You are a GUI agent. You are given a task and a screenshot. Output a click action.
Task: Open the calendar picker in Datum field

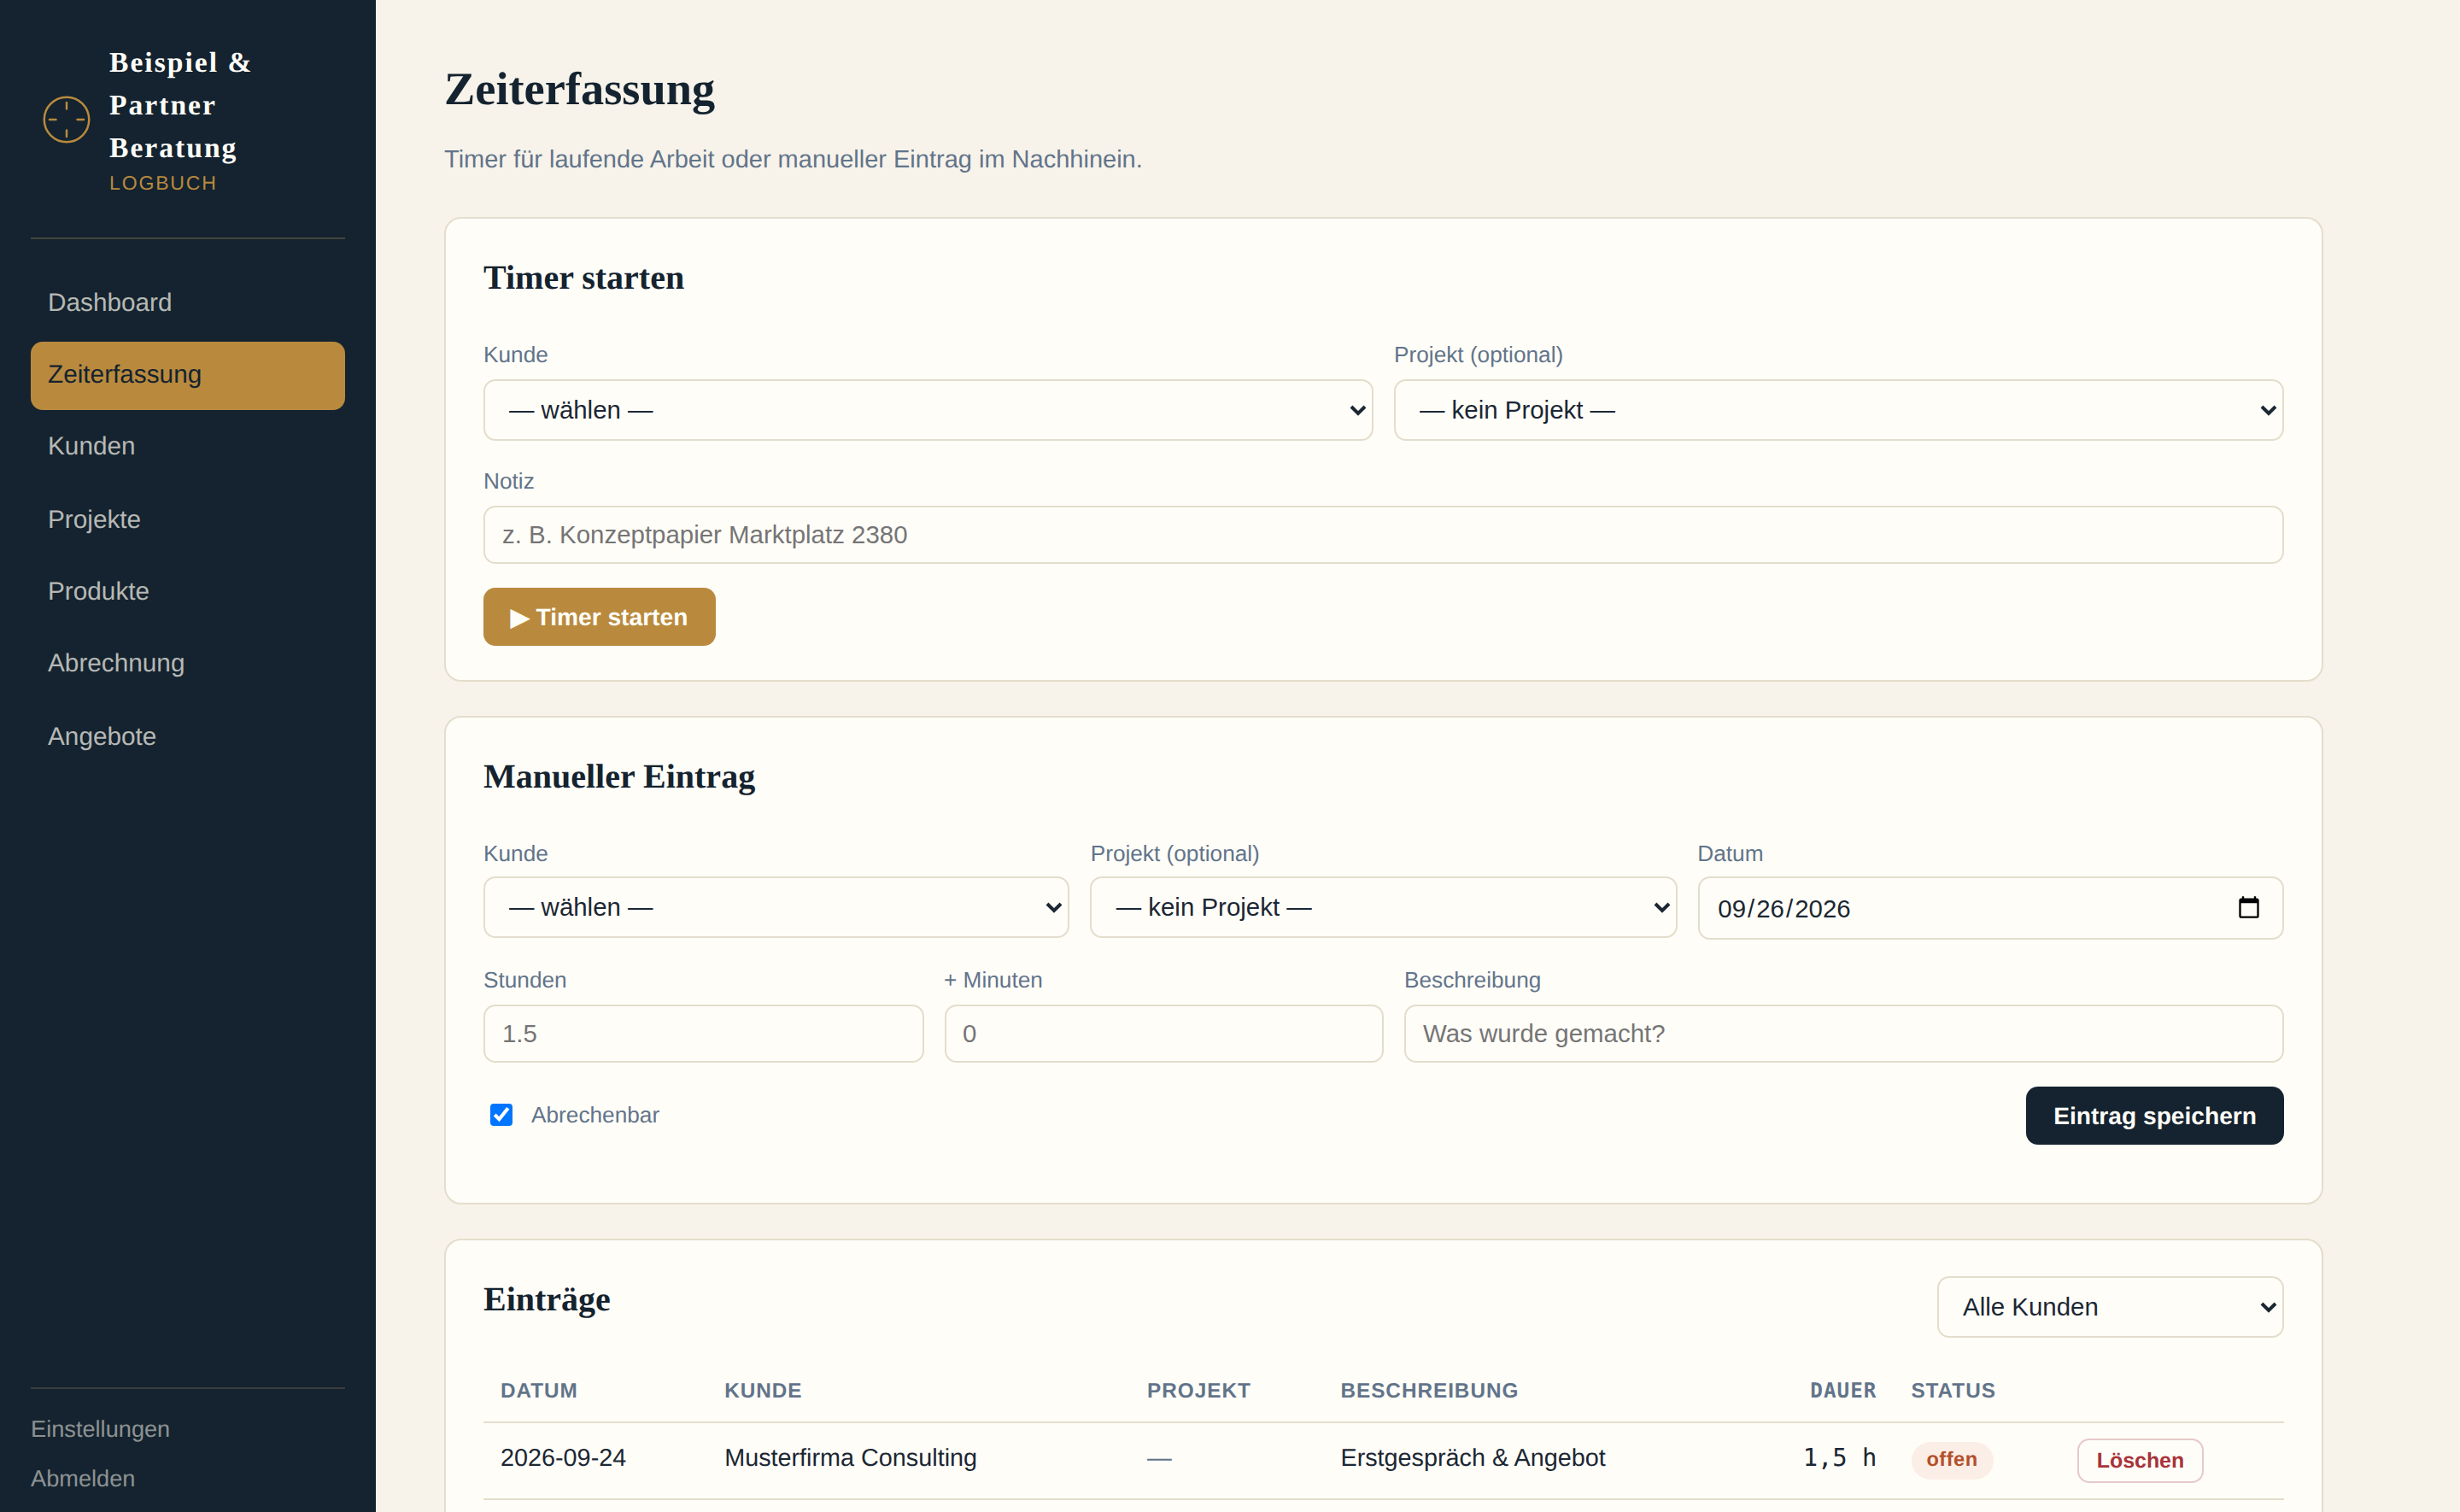click(x=2248, y=907)
